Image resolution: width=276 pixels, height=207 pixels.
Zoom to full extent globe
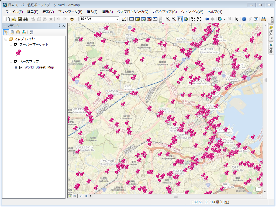[186, 19]
